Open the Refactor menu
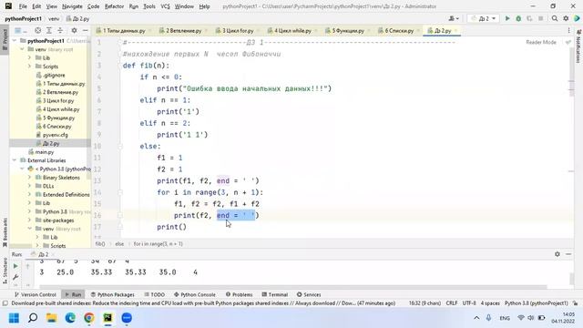Image resolution: width=583 pixels, height=328 pixels. click(x=114, y=6)
